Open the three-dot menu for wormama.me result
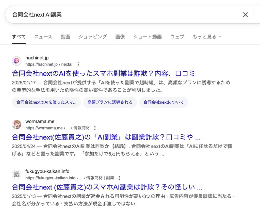260x206 pixels. click(x=95, y=128)
